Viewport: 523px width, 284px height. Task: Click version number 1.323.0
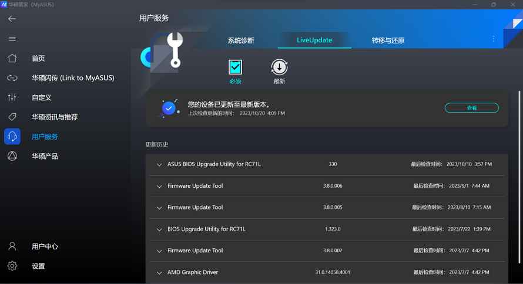(333, 229)
